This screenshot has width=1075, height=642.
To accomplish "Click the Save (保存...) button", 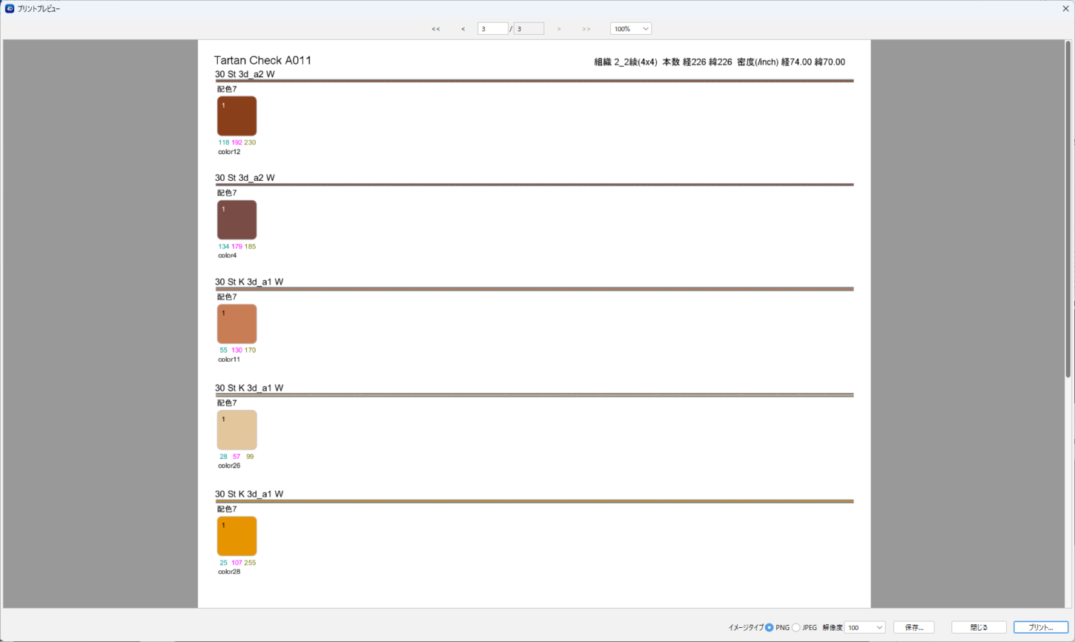I will (x=913, y=628).
